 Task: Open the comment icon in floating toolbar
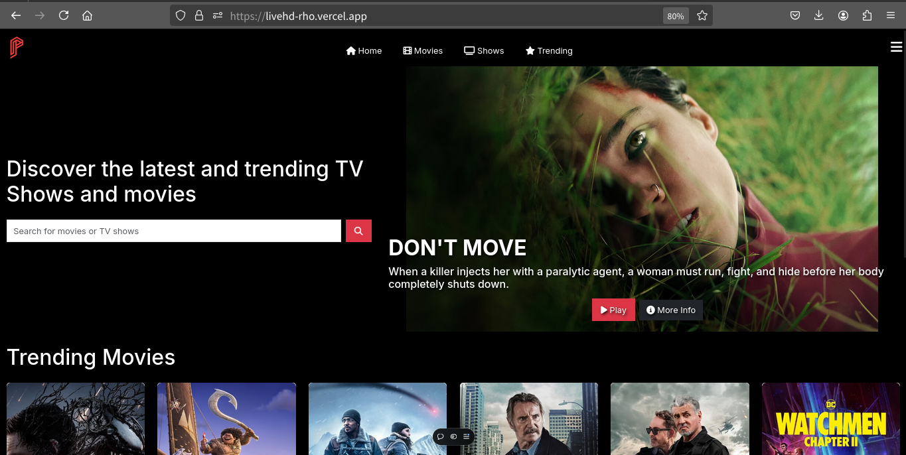pyautogui.click(x=440, y=436)
